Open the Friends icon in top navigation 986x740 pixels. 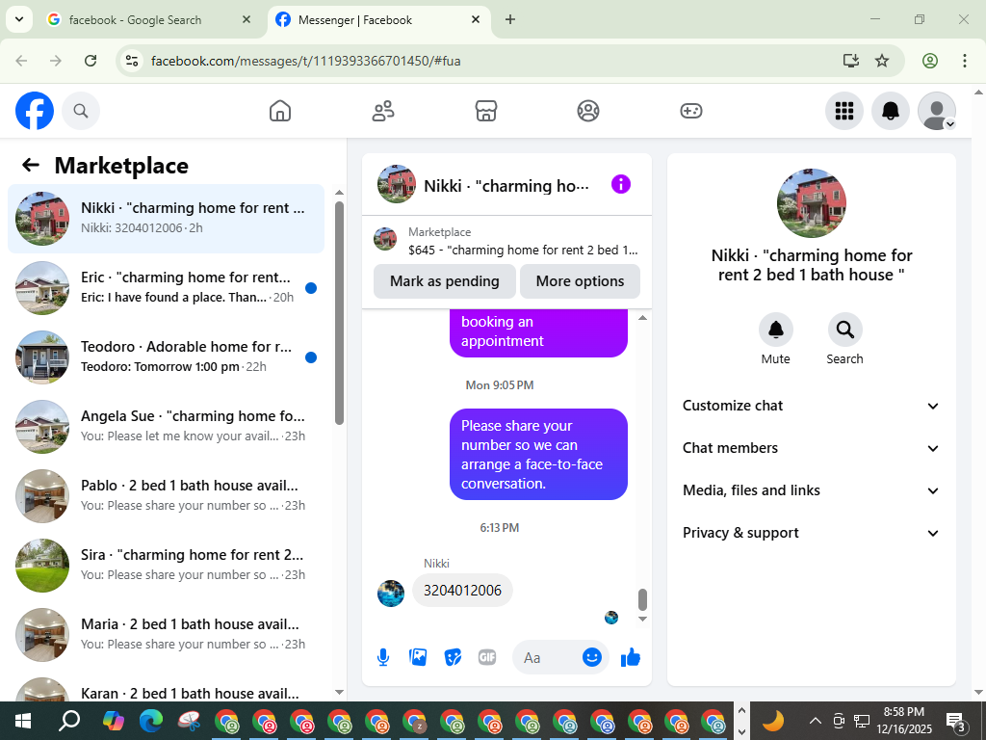click(x=383, y=111)
